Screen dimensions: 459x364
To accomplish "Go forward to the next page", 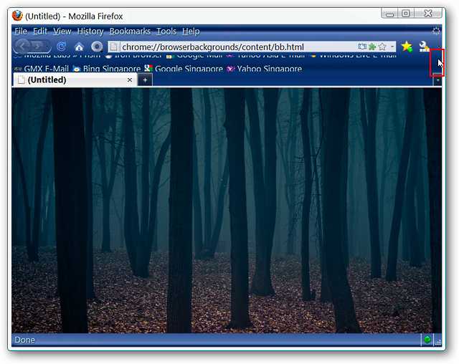I will (39, 46).
